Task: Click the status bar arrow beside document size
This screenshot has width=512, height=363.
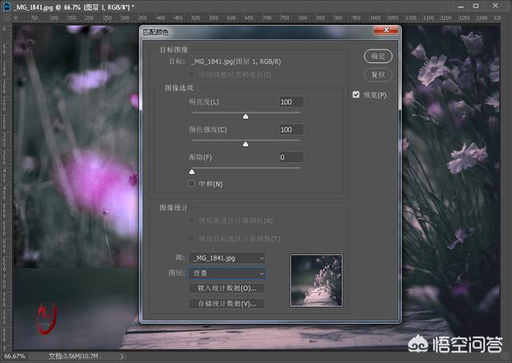Action: [122, 357]
